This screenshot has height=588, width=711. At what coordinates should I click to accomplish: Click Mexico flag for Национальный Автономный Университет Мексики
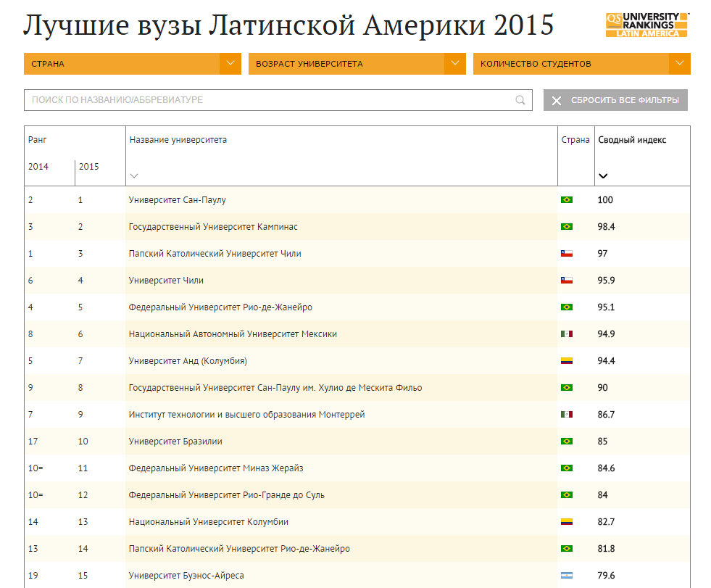click(566, 334)
